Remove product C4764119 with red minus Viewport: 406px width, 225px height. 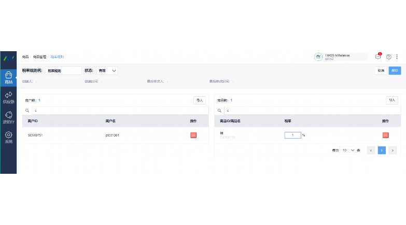(386, 135)
